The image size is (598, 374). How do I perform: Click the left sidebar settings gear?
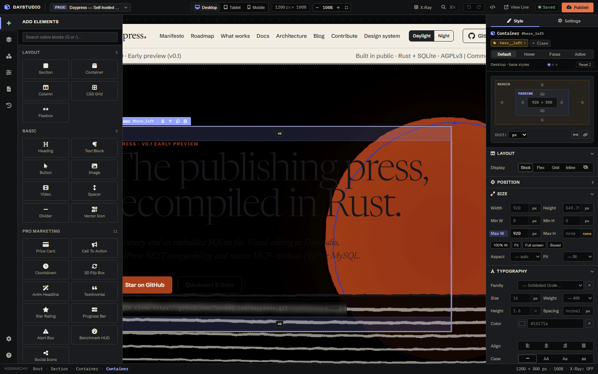[9, 339]
